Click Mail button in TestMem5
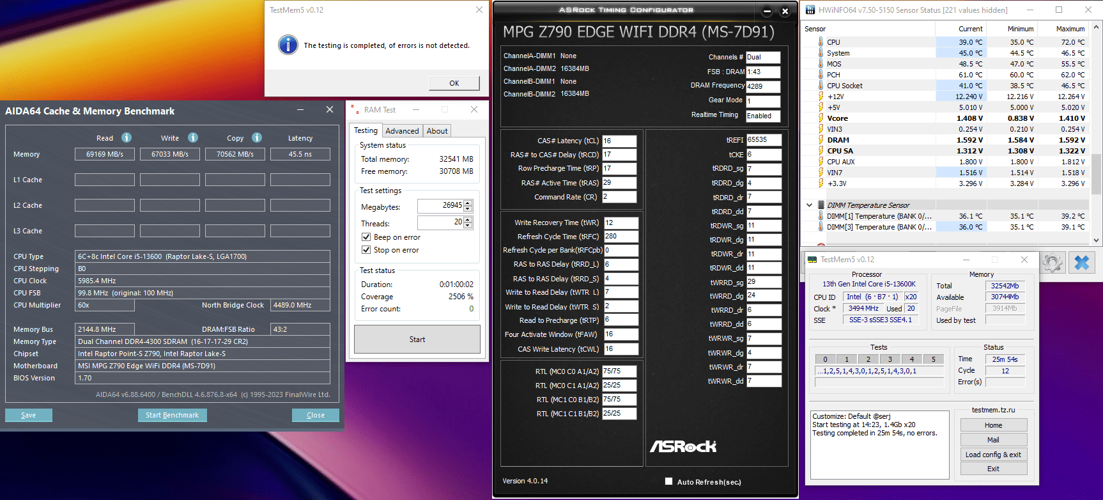Screen dimensions: 1103x500 [994, 440]
